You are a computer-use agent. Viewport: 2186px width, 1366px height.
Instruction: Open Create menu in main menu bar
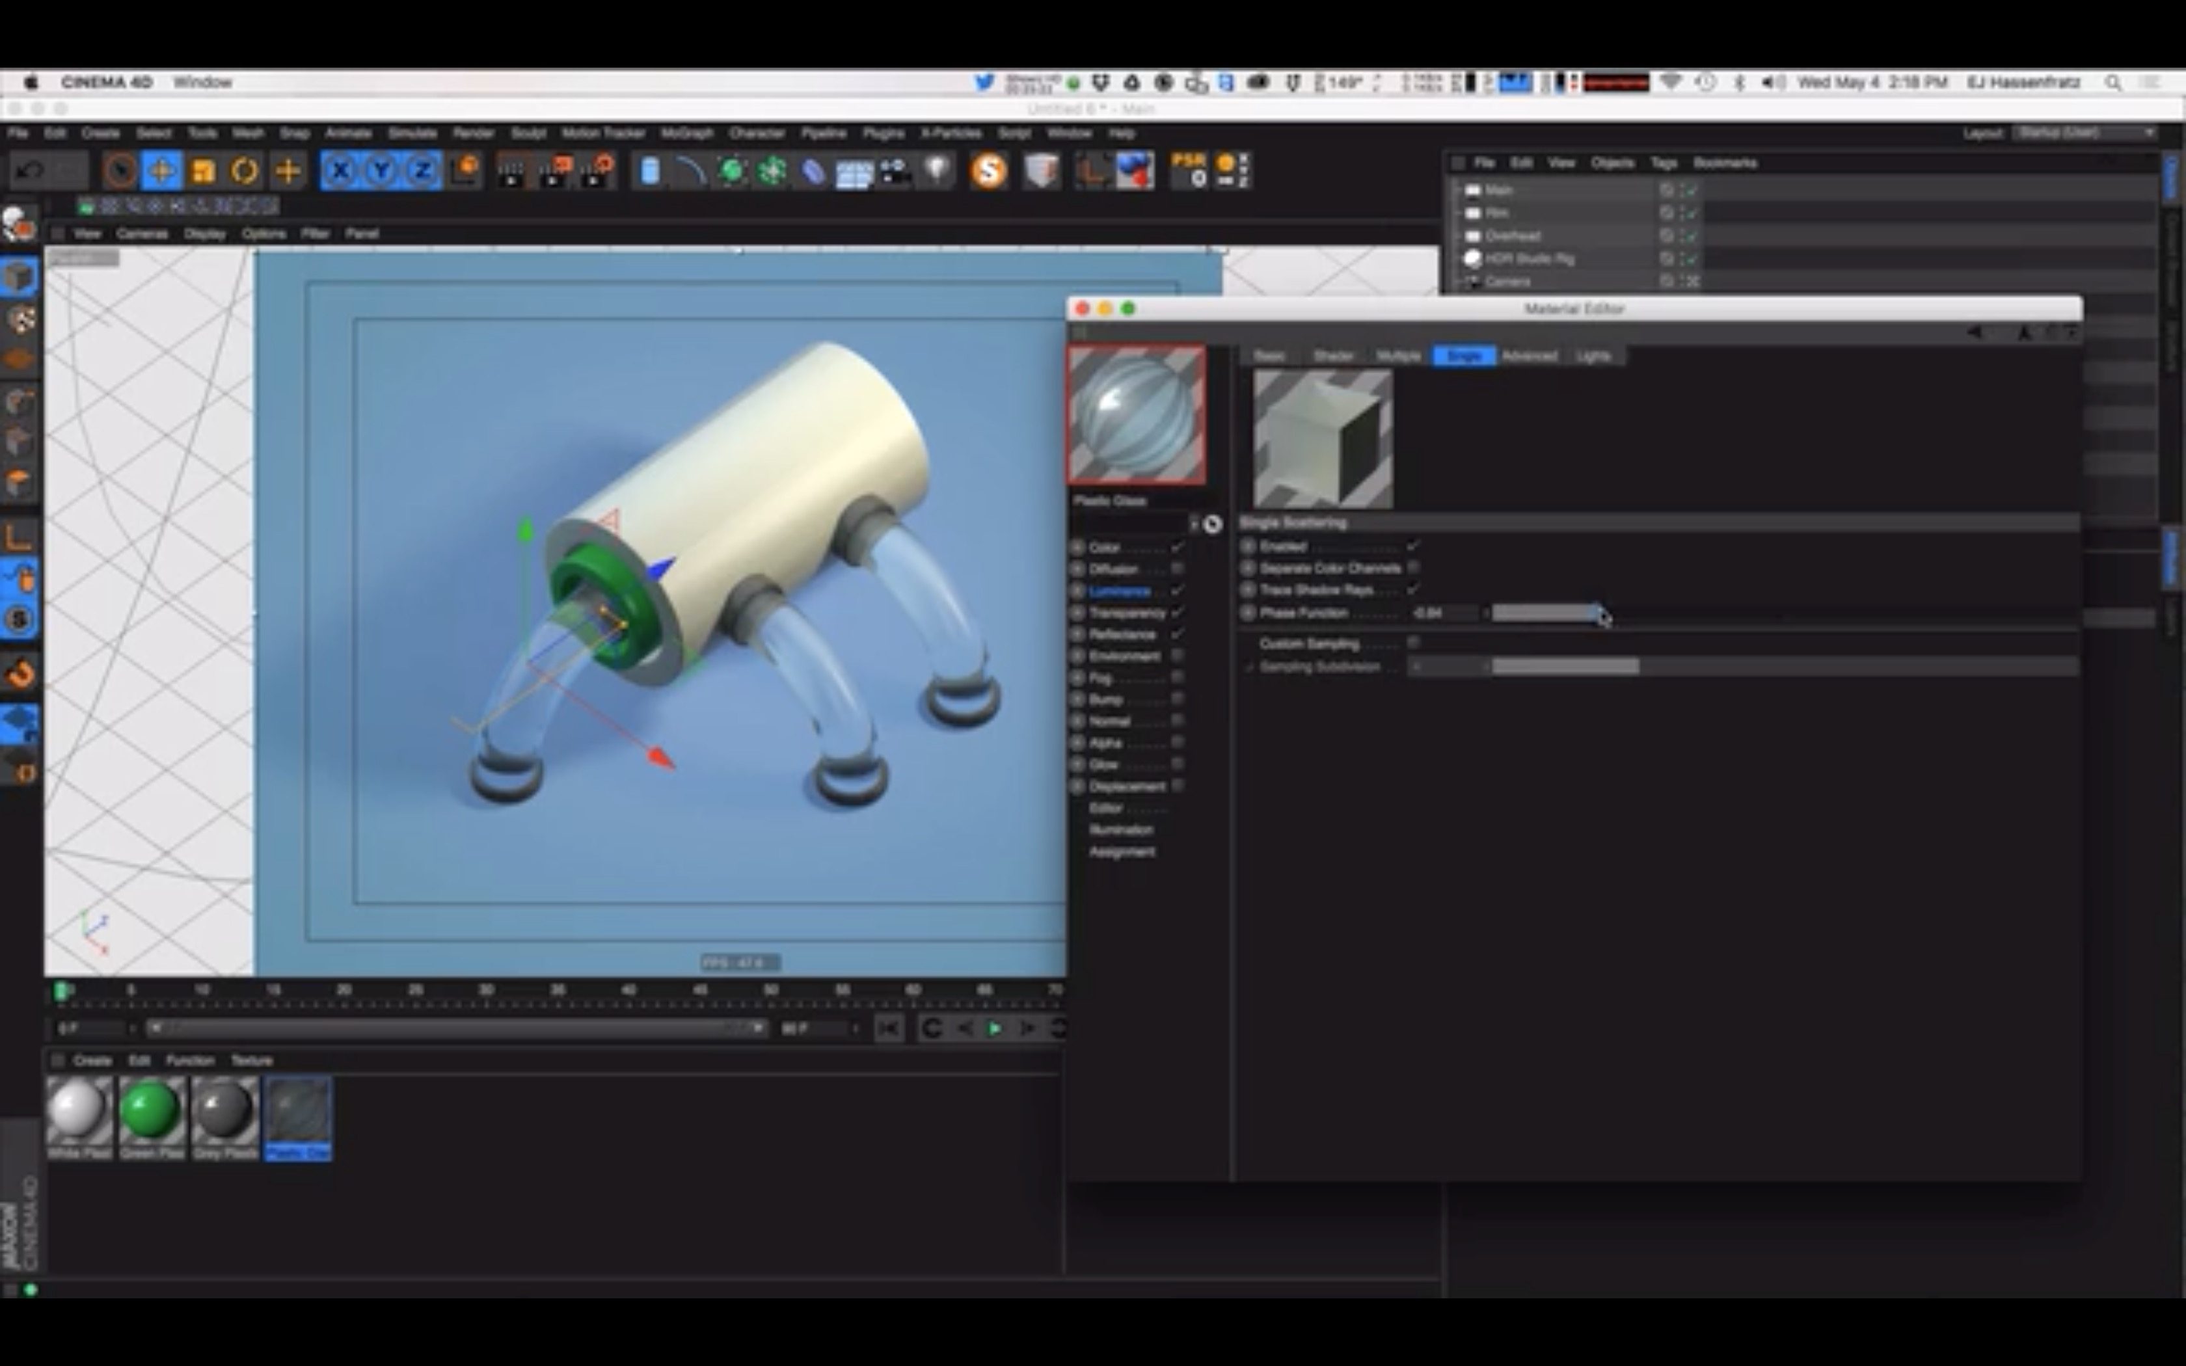point(100,133)
